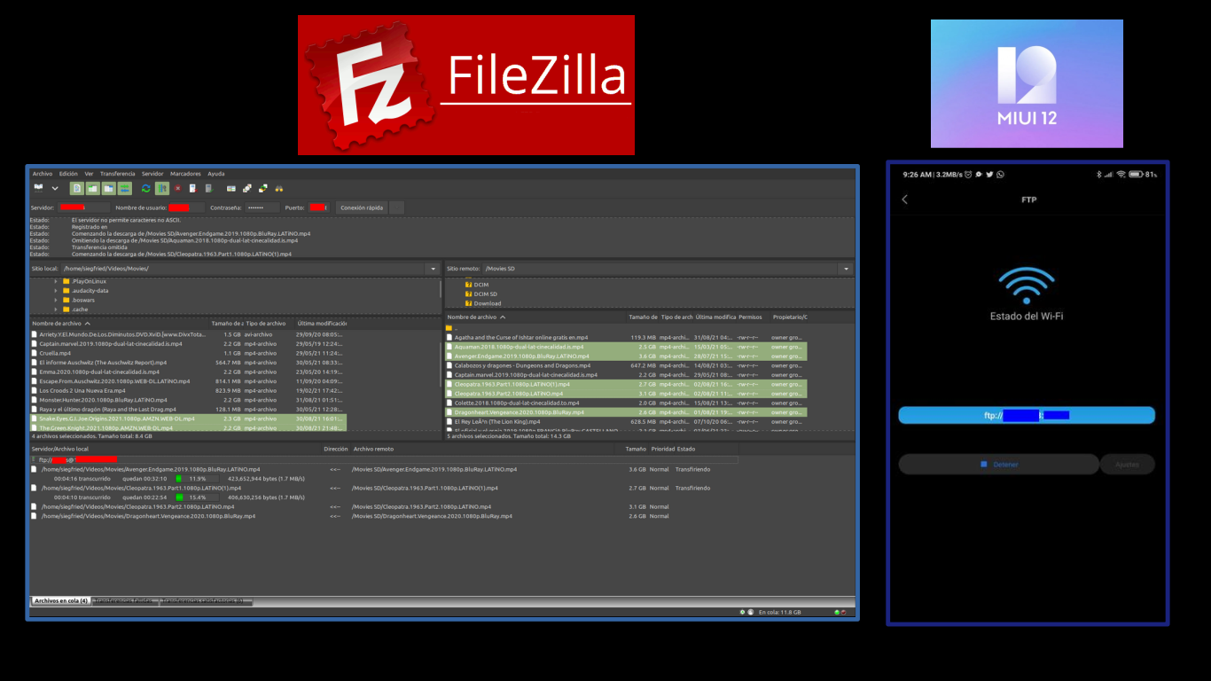Open the quick connect history dropdown
Viewport: 1211px width, 681px height.
[397, 207]
